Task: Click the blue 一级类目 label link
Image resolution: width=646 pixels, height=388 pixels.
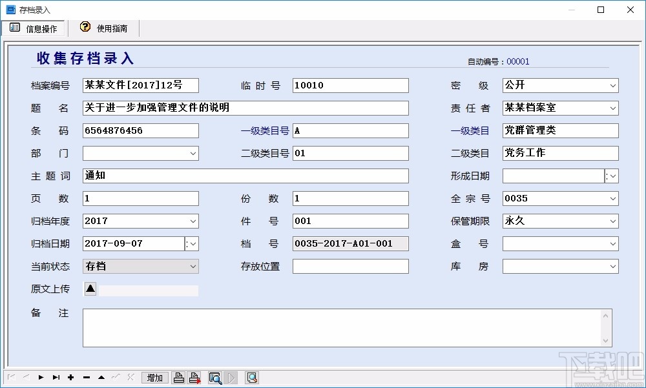Action: [470, 131]
